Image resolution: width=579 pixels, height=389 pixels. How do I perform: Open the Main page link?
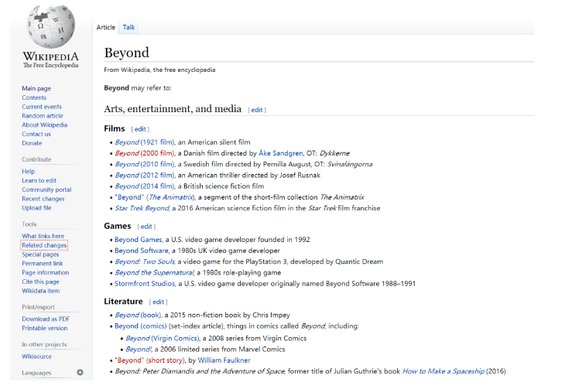tap(36, 88)
